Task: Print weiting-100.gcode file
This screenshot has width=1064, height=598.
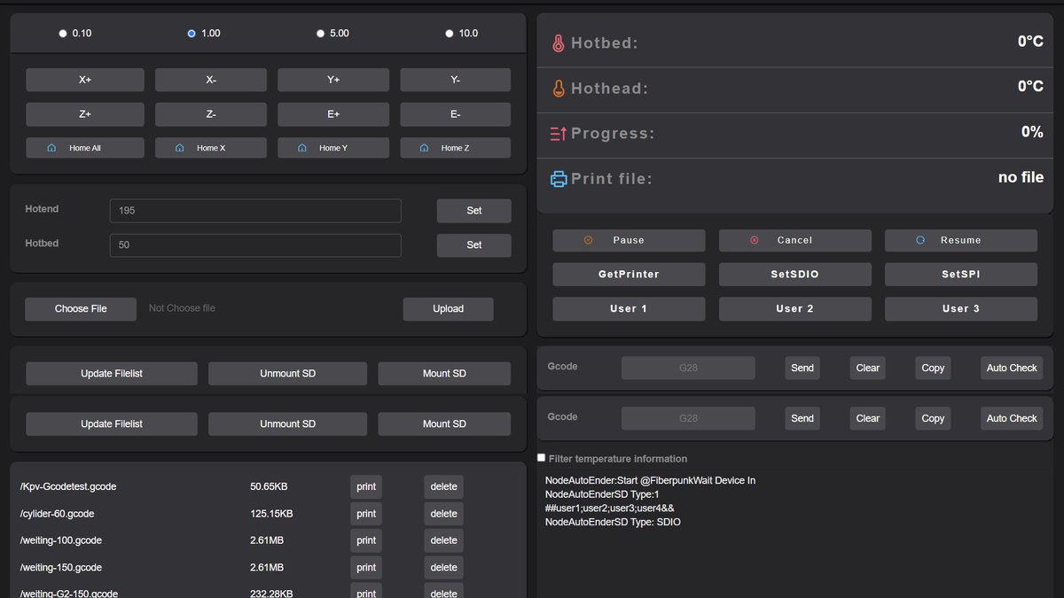Action: [366, 540]
